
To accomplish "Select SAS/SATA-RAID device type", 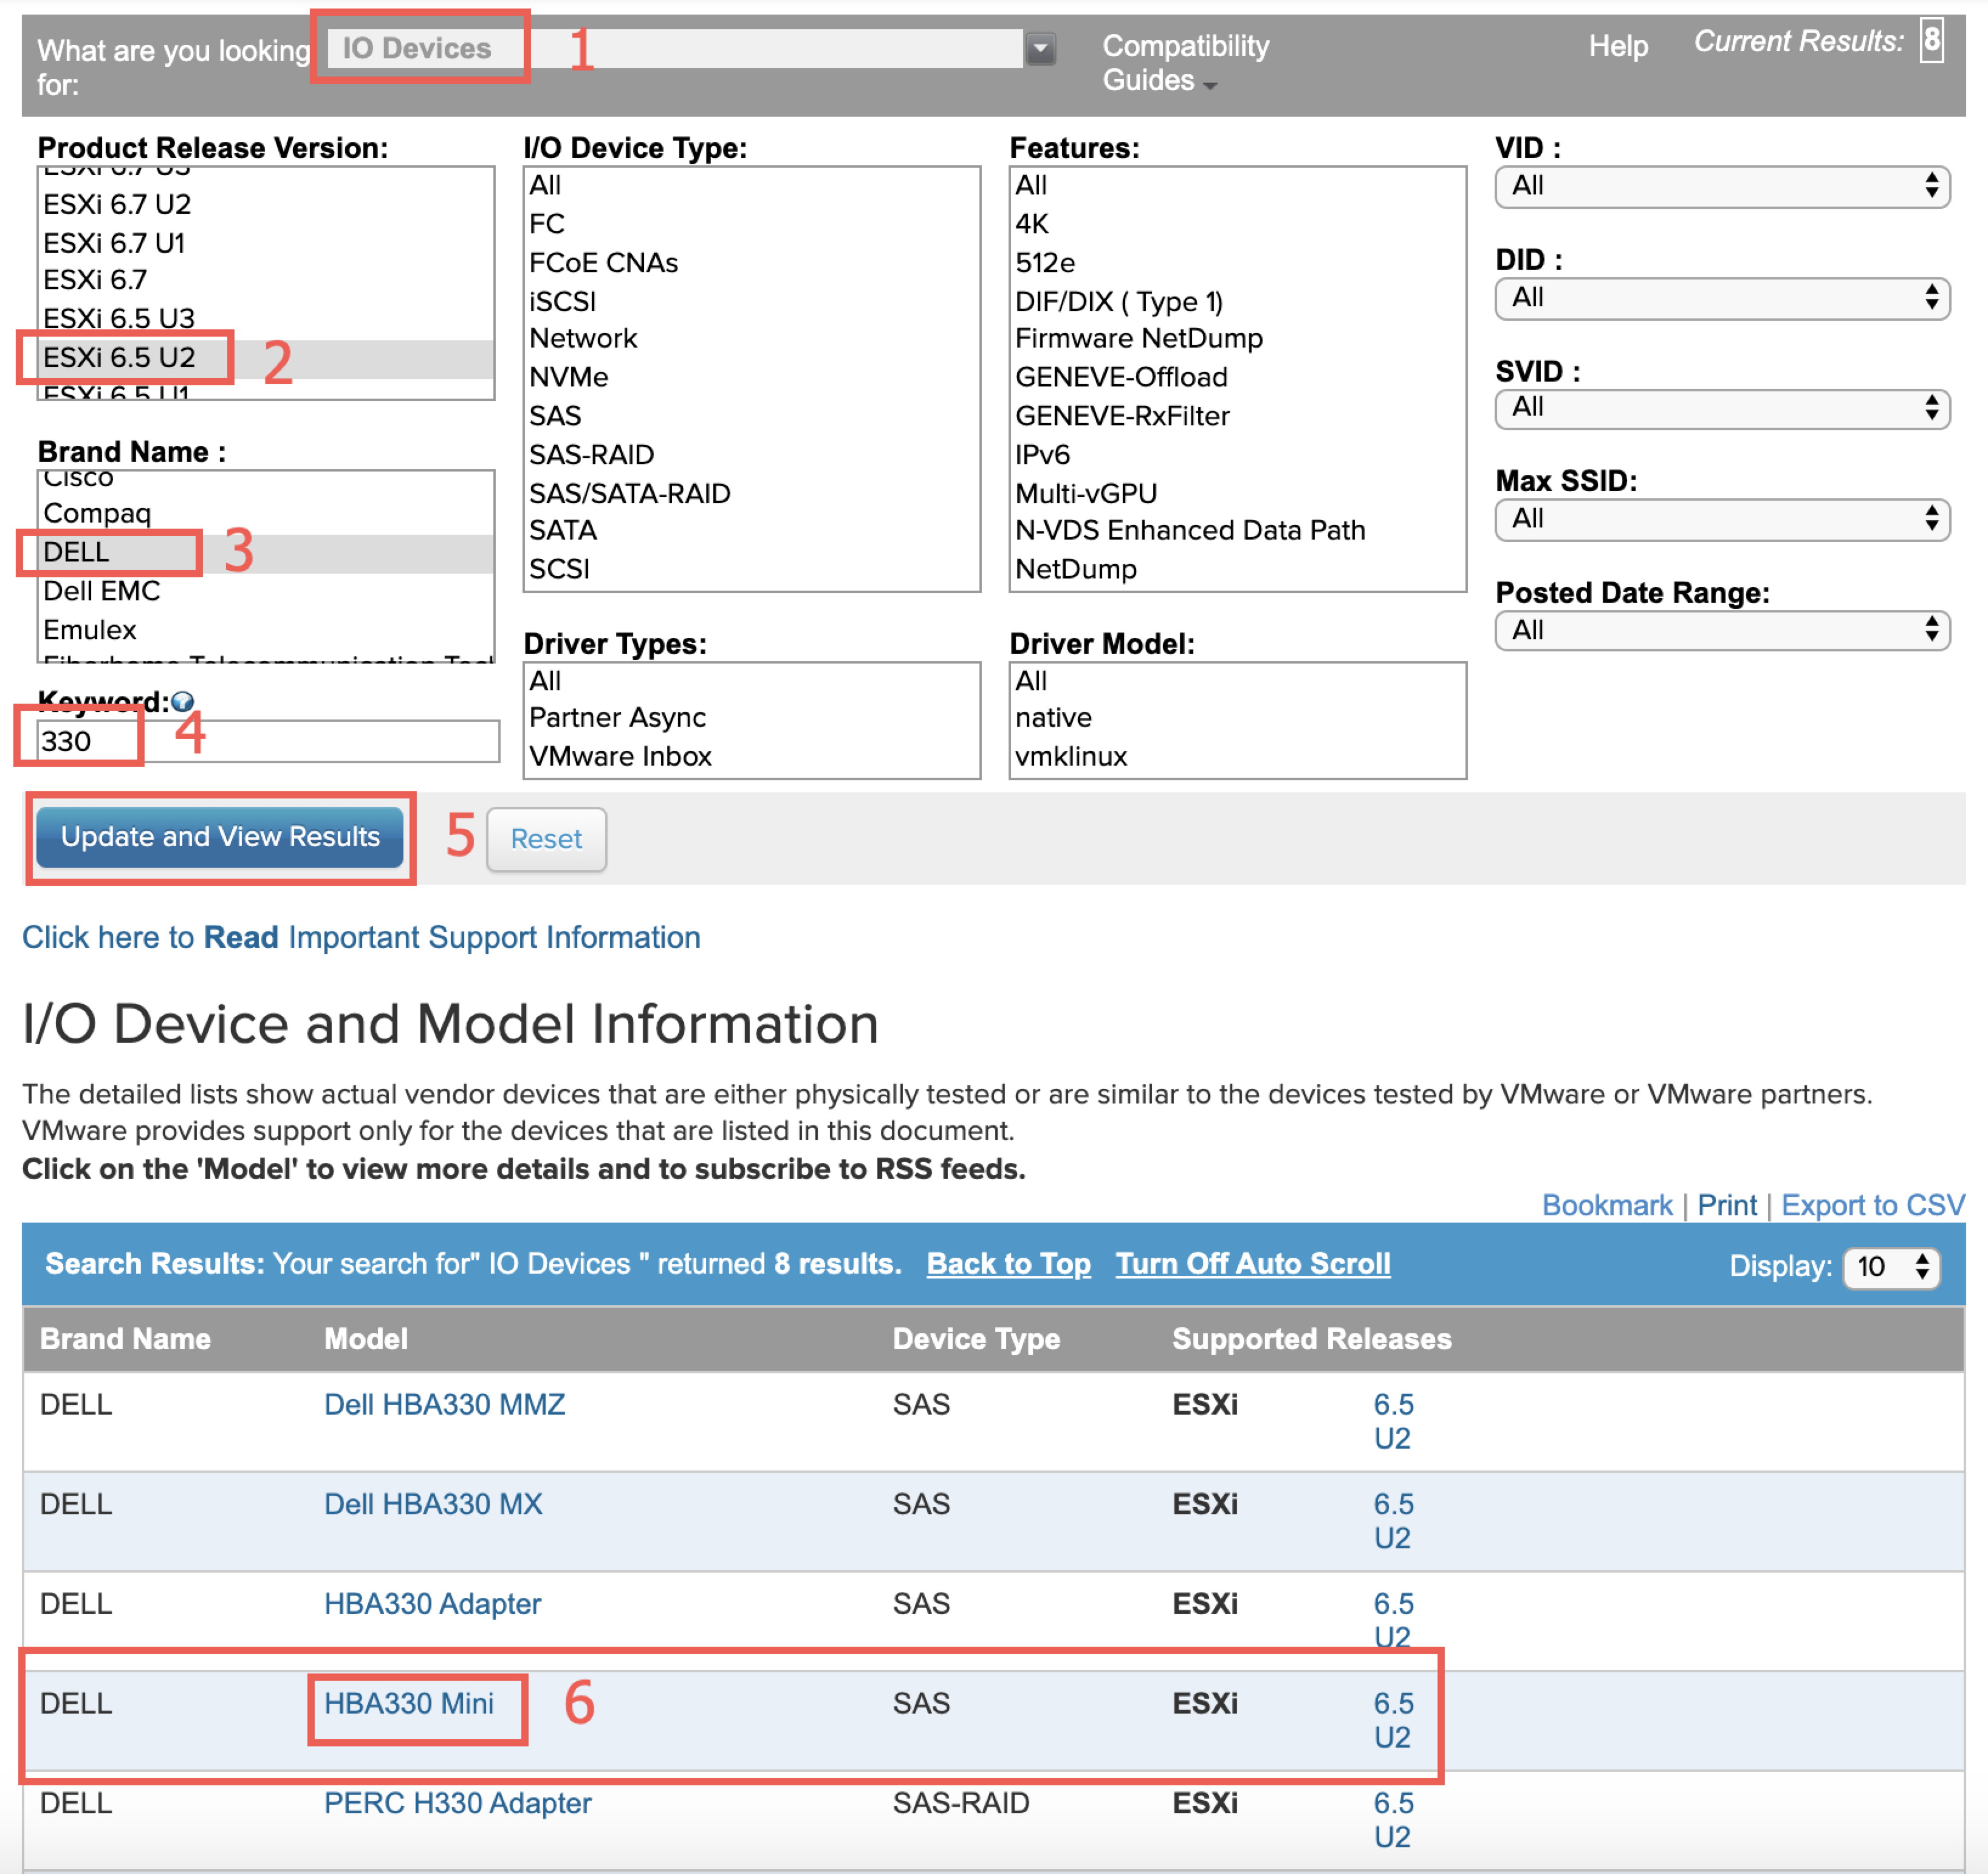I will click(x=751, y=493).
